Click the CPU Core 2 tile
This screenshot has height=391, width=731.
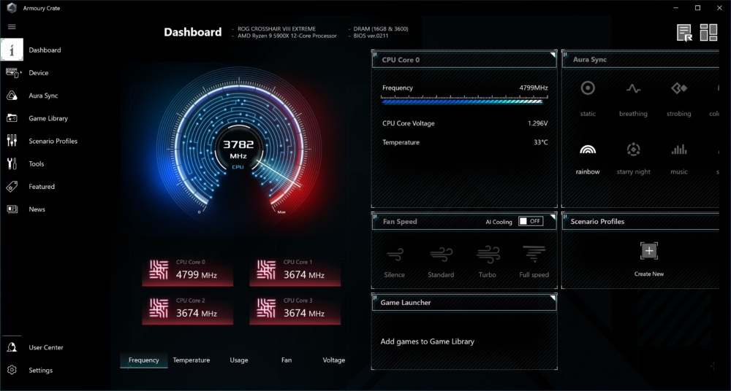click(187, 309)
